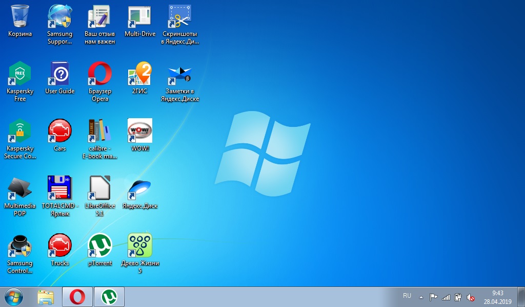The width and height of the screenshot is (525, 307).
Task: Open the Windows Start menu
Action: (x=14, y=297)
